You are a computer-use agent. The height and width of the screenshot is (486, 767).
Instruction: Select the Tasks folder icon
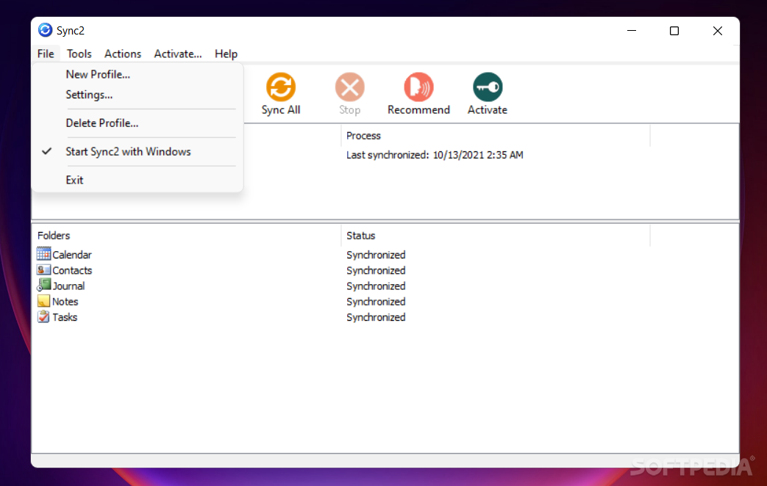[x=43, y=316]
